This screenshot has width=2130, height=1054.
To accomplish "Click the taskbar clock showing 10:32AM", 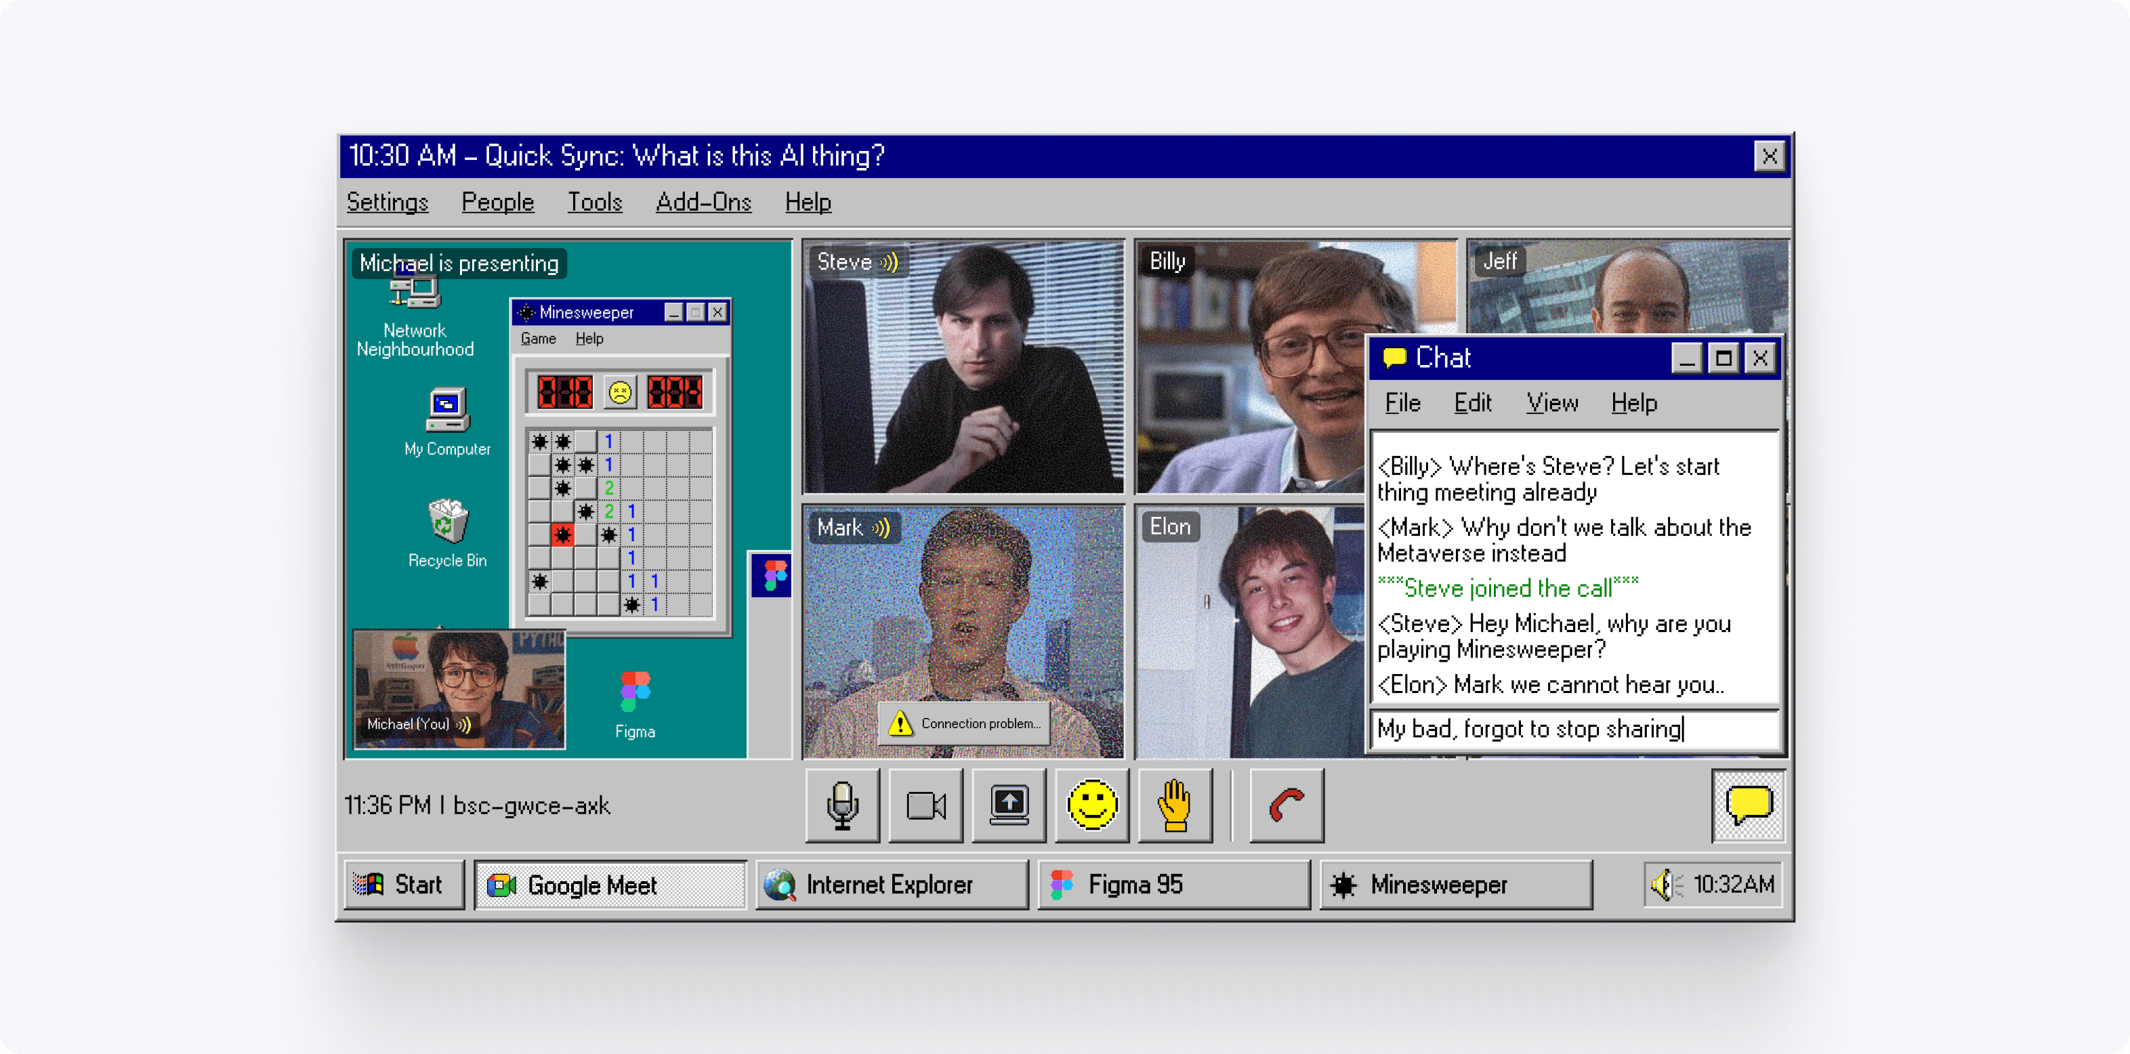I will (x=1734, y=885).
